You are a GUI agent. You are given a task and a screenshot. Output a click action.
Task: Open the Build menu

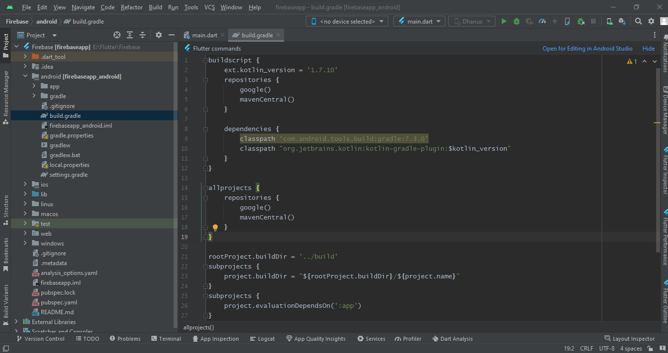(x=155, y=7)
